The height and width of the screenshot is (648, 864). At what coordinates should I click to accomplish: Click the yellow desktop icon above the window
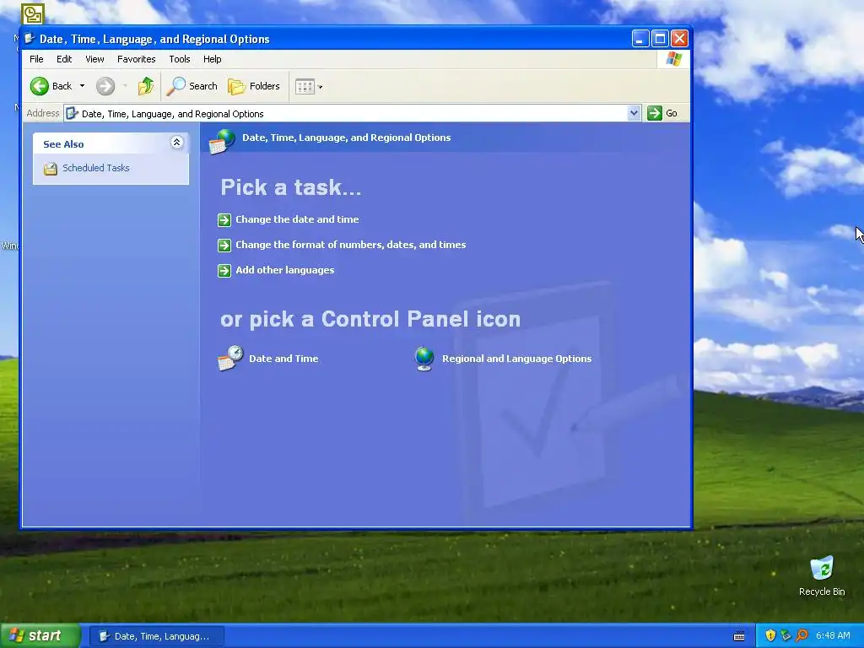tap(33, 13)
